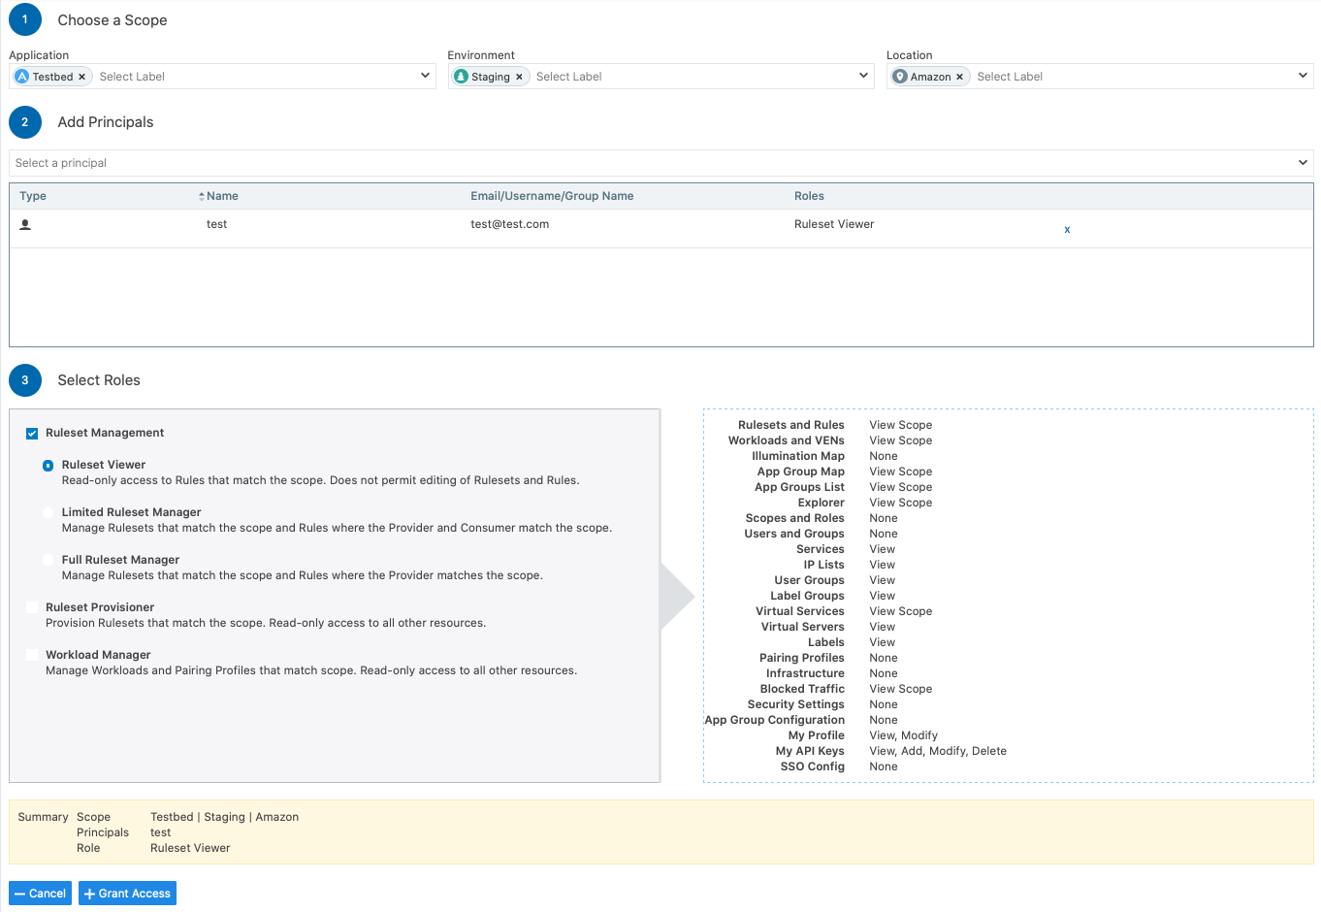Check the Workload Manager role

(32, 655)
